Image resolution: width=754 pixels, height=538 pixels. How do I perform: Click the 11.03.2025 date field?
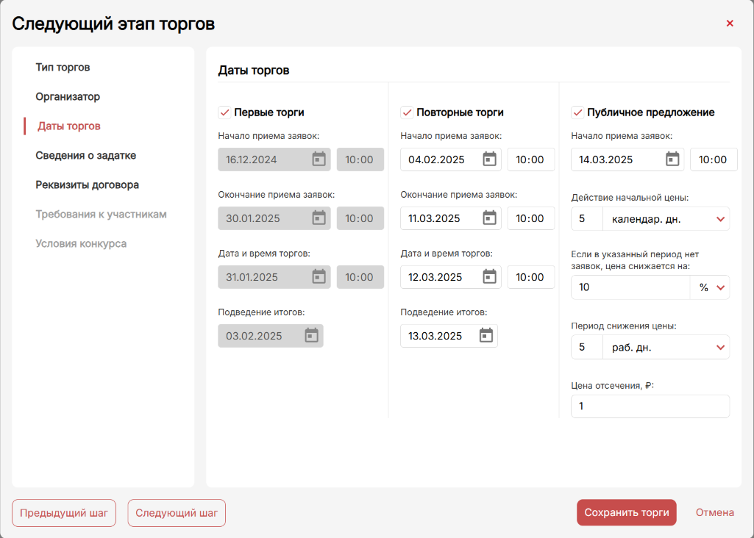tap(451, 218)
